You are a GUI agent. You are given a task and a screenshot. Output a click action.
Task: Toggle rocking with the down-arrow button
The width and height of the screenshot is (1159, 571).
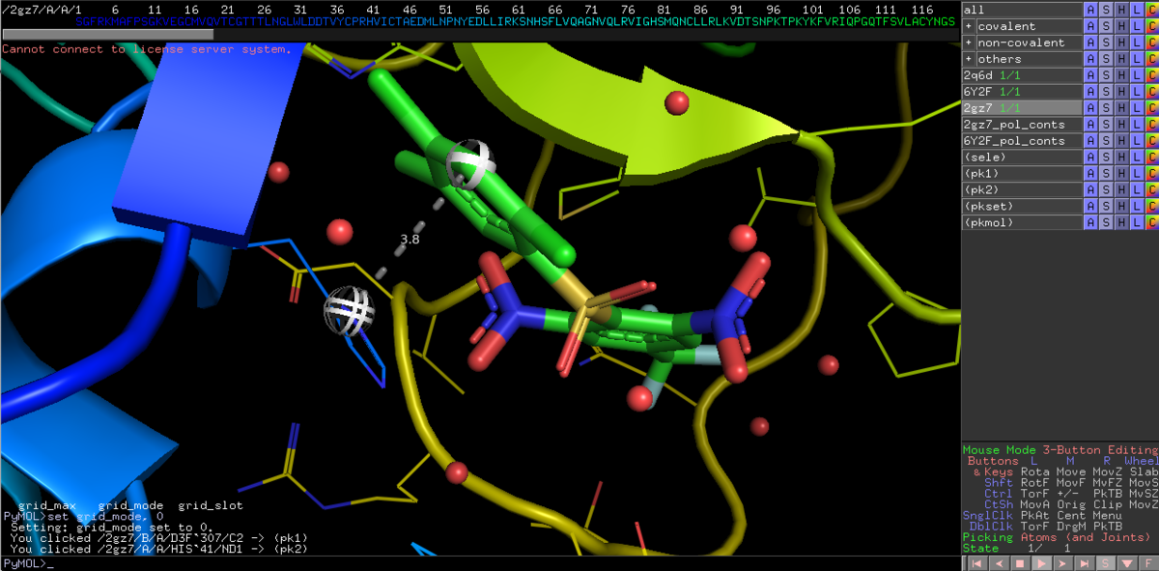pos(1126,562)
